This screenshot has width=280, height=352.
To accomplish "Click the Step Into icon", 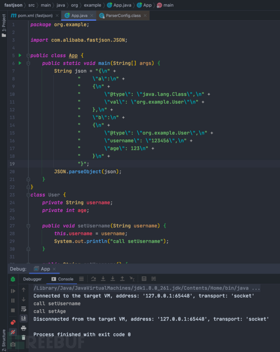I will tap(103, 279).
